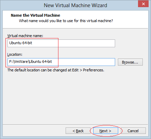Cancel the virtual machine wizard
This screenshot has width=151, height=139.
point(133,131)
